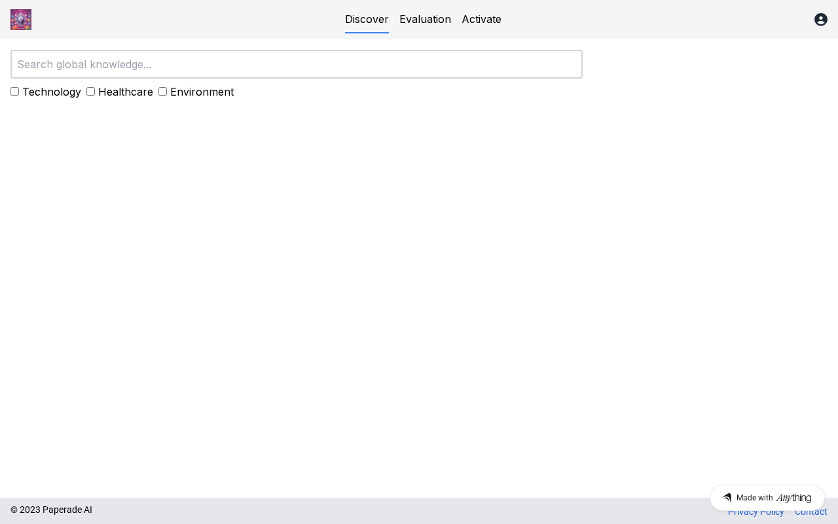The image size is (838, 524).
Task: Follow the Contact link in the footer
Action: [x=811, y=514]
